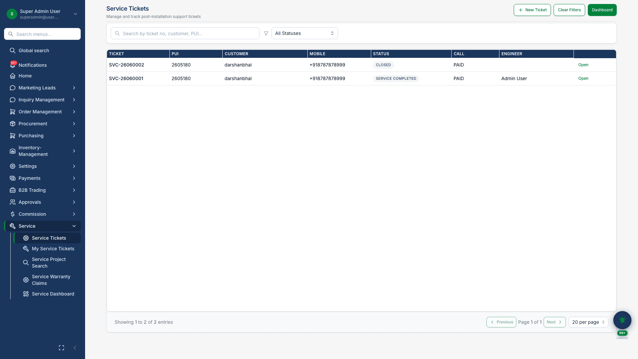Viewport: 638px width, 359px height.
Task: Click the Service wrench icon
Action: (x=13, y=226)
